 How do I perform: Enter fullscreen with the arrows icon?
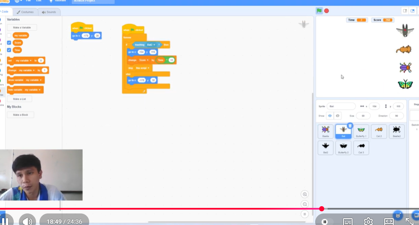tap(409, 221)
